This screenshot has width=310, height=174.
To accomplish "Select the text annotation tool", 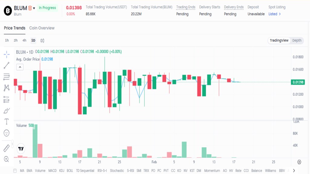I will coord(7,121).
